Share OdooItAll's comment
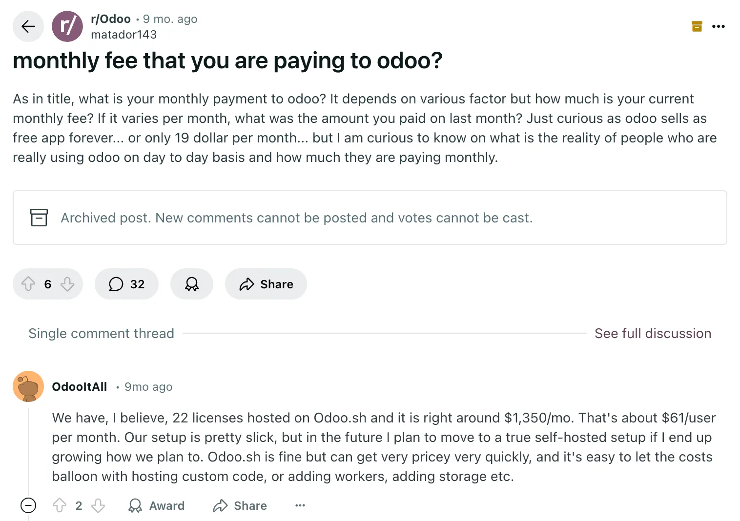Image resolution: width=740 pixels, height=521 pixels. pos(239,506)
